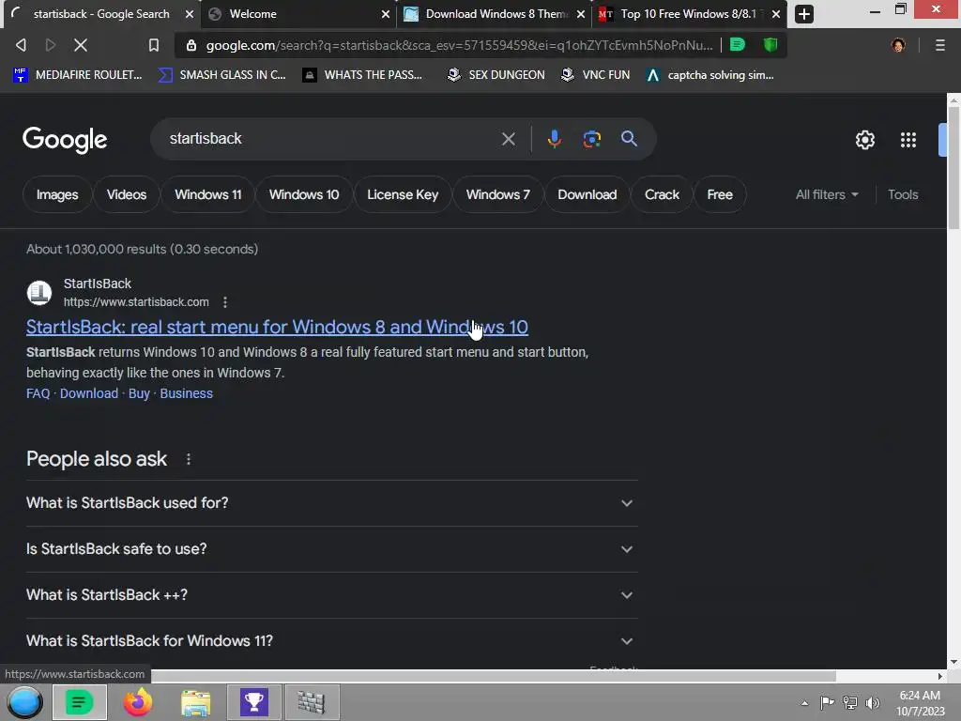The height and width of the screenshot is (721, 961).
Task: Open People also ask options menu
Action: pos(188,459)
